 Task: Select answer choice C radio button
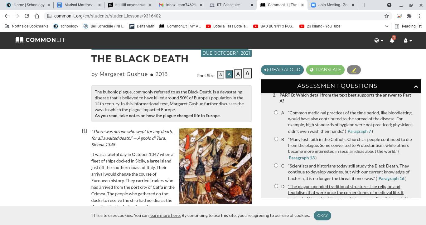tap(276, 166)
